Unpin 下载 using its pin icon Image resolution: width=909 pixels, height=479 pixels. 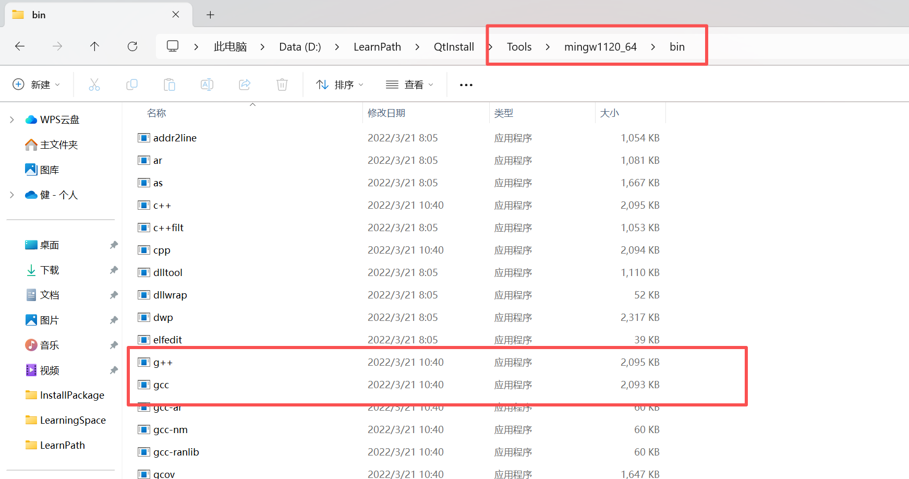pos(114,270)
